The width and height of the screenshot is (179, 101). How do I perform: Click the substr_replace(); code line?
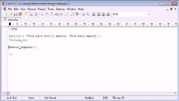[x=23, y=47]
